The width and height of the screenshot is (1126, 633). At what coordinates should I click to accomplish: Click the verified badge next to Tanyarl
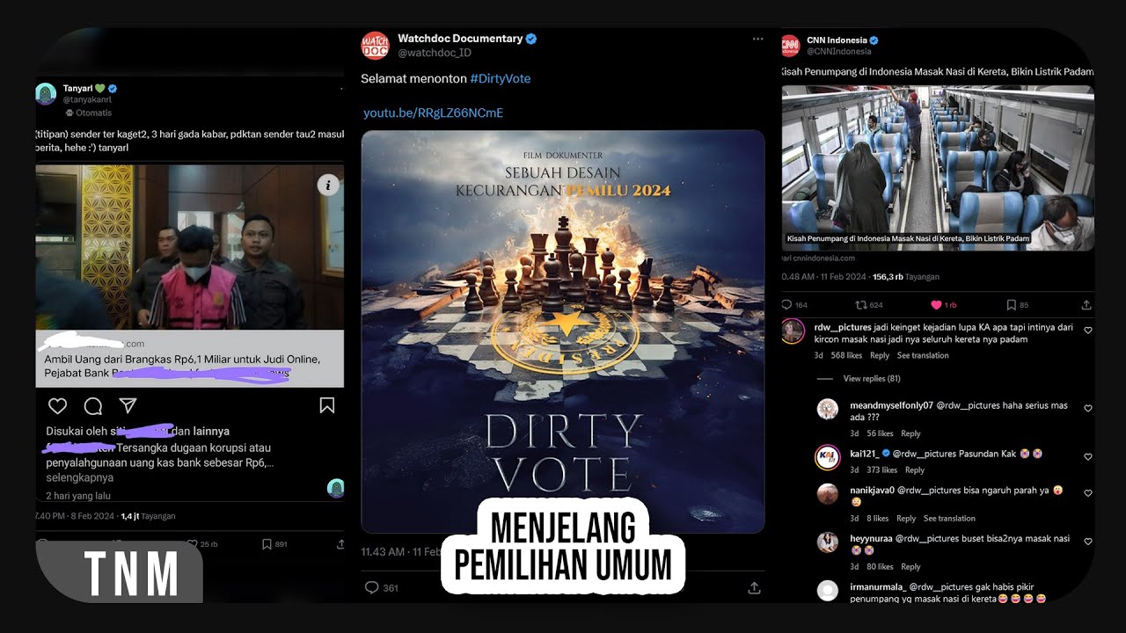tap(113, 89)
